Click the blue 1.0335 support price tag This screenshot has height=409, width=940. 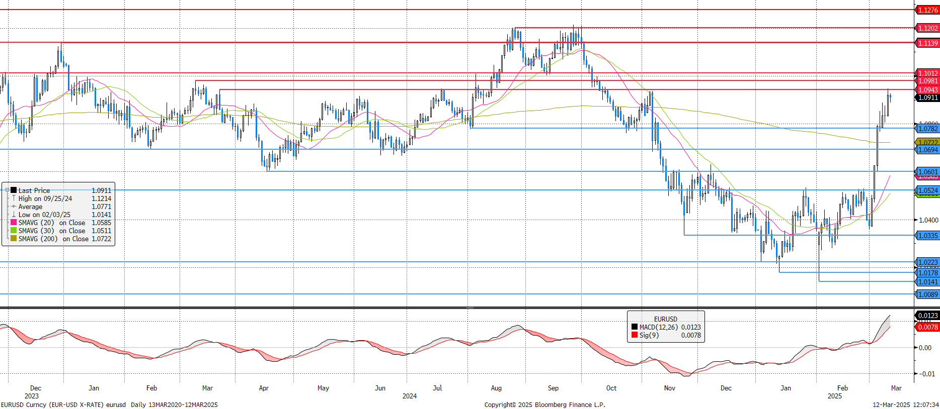tap(927, 236)
